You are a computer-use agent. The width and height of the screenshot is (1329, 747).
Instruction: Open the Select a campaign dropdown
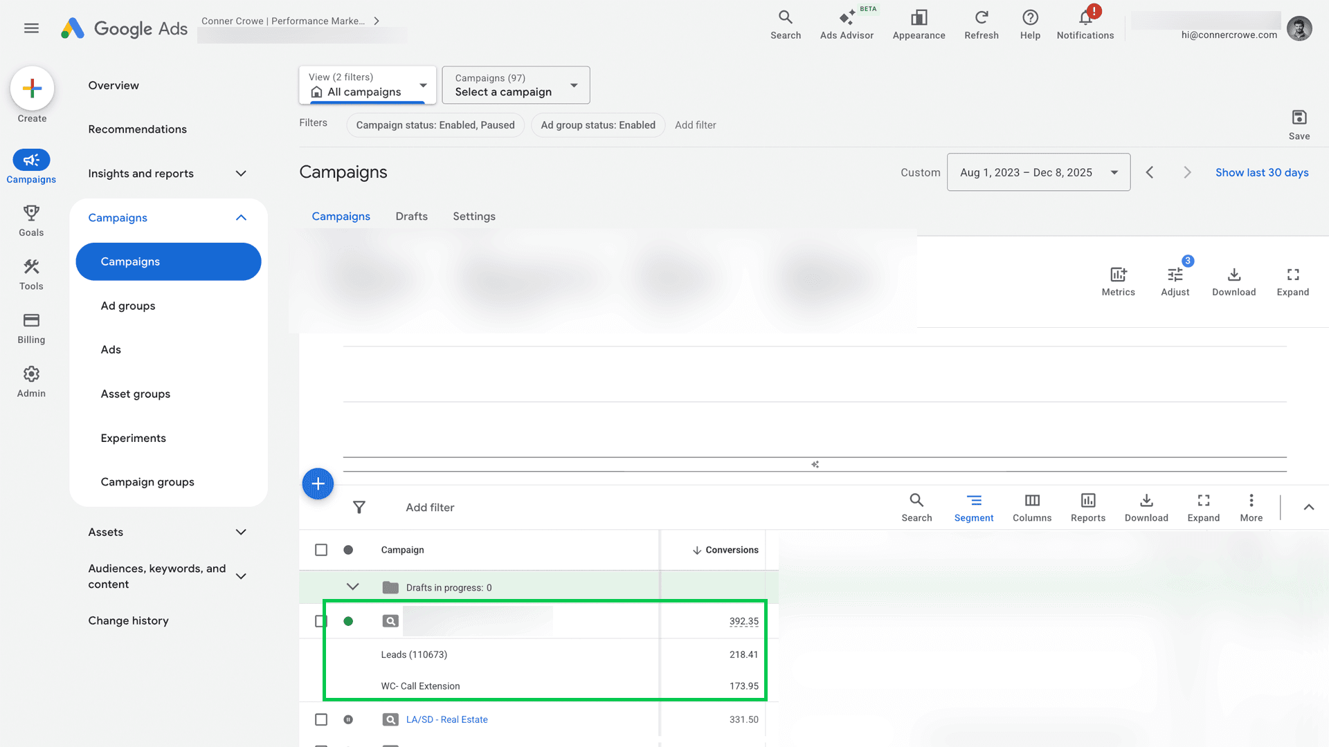tap(516, 85)
